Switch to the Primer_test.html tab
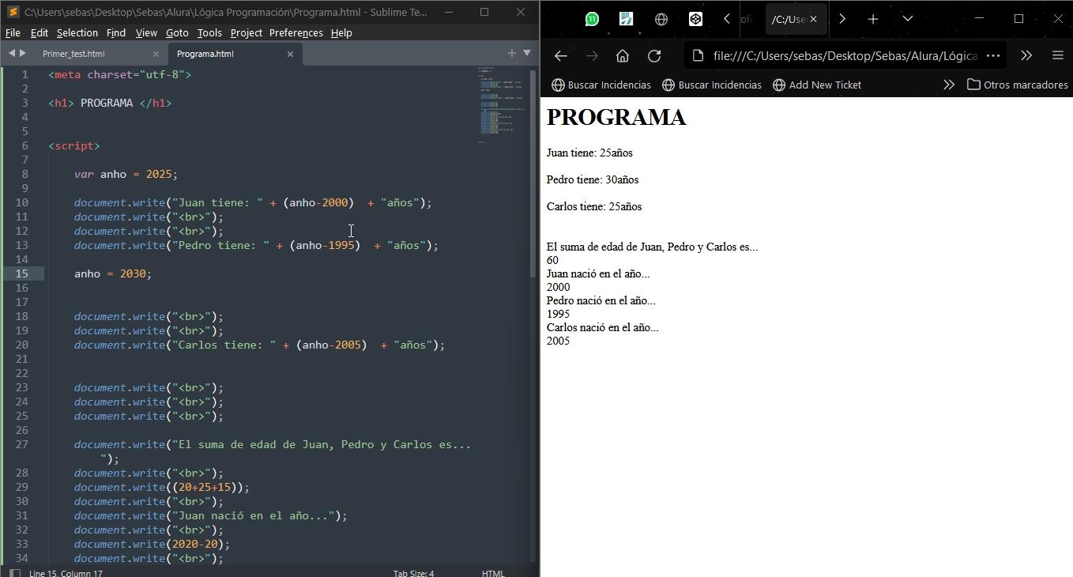This screenshot has height=577, width=1073. point(73,54)
